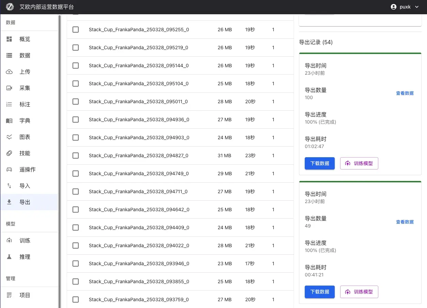Click 查看数据 link for the 49-item export

tap(405, 222)
